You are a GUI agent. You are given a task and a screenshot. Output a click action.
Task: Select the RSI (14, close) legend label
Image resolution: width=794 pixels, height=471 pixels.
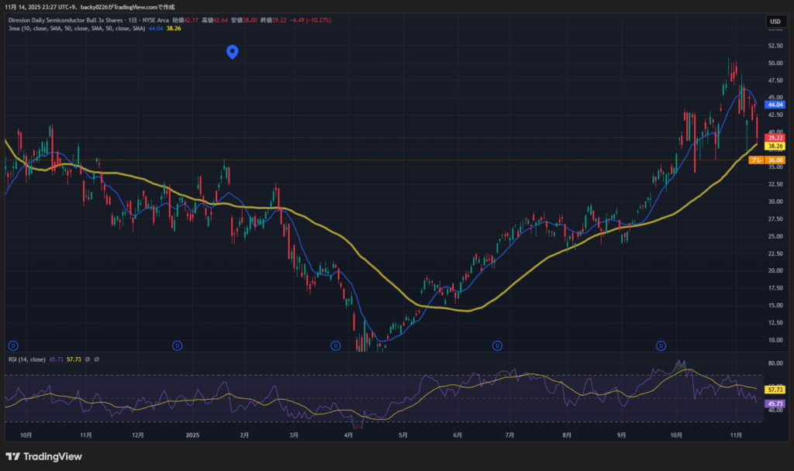28,359
